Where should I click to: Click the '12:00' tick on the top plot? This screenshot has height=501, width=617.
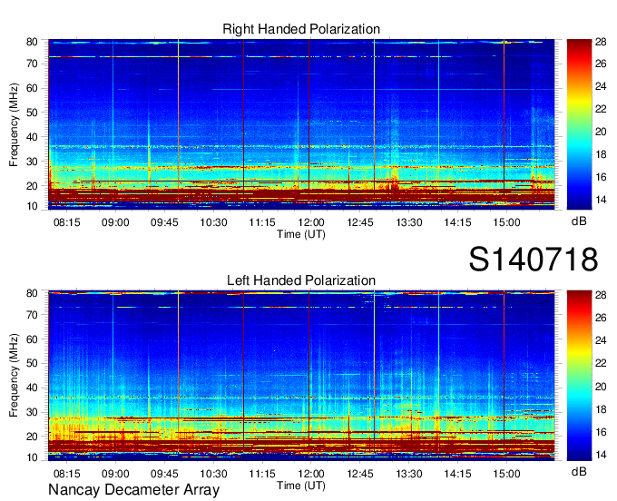click(x=311, y=222)
